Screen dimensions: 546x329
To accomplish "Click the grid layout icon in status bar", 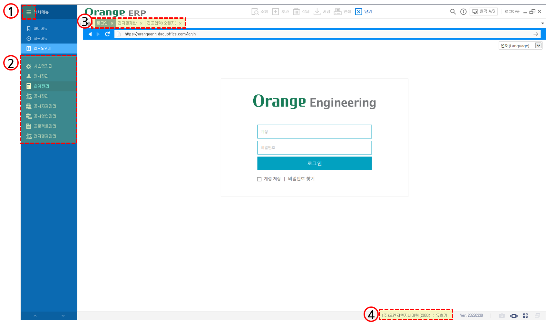I will (525, 315).
